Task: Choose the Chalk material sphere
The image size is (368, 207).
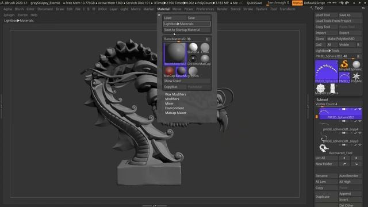Action: click(205, 48)
